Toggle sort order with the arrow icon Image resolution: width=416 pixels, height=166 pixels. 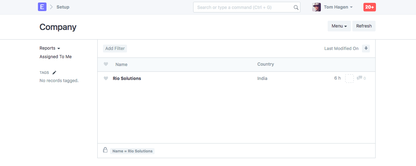[x=366, y=49]
